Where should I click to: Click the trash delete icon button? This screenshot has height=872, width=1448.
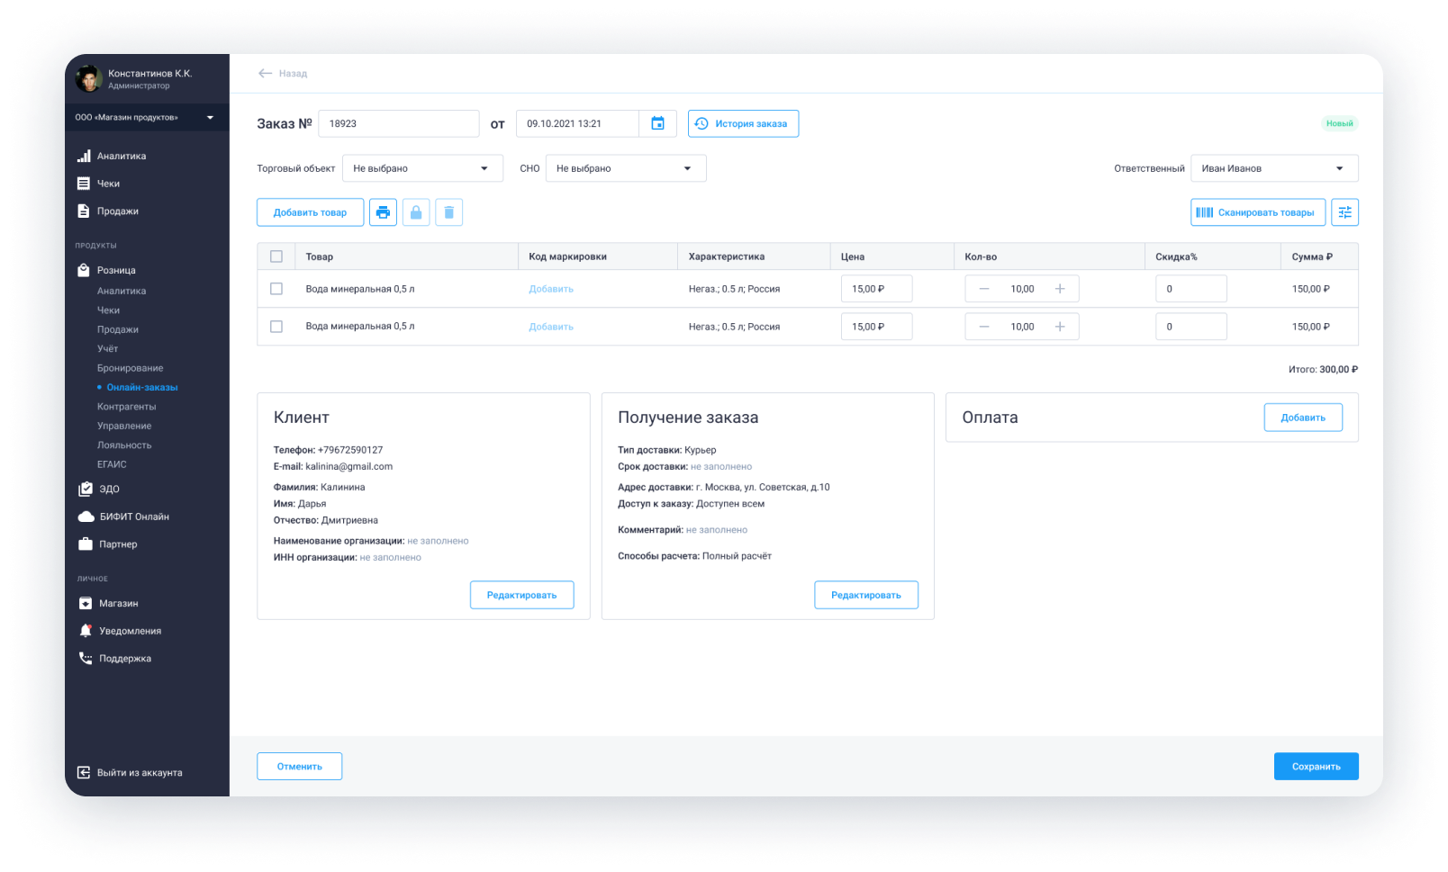coord(448,212)
